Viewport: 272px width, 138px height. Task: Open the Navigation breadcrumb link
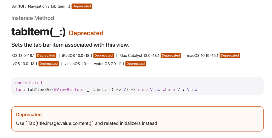pos(37,6)
